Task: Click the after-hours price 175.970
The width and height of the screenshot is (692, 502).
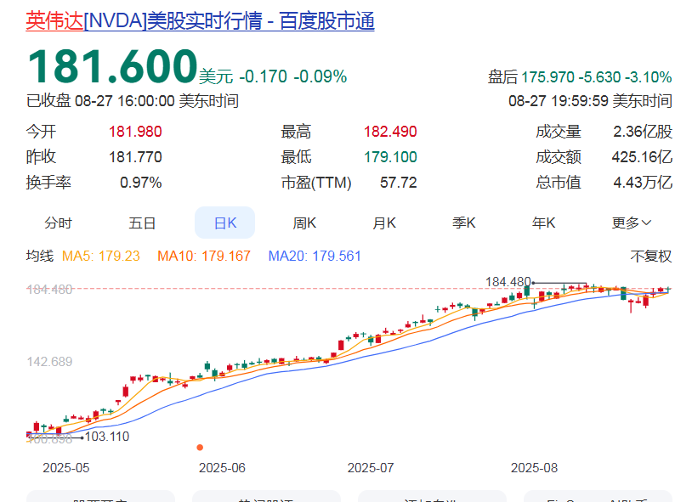Action: pos(548,77)
